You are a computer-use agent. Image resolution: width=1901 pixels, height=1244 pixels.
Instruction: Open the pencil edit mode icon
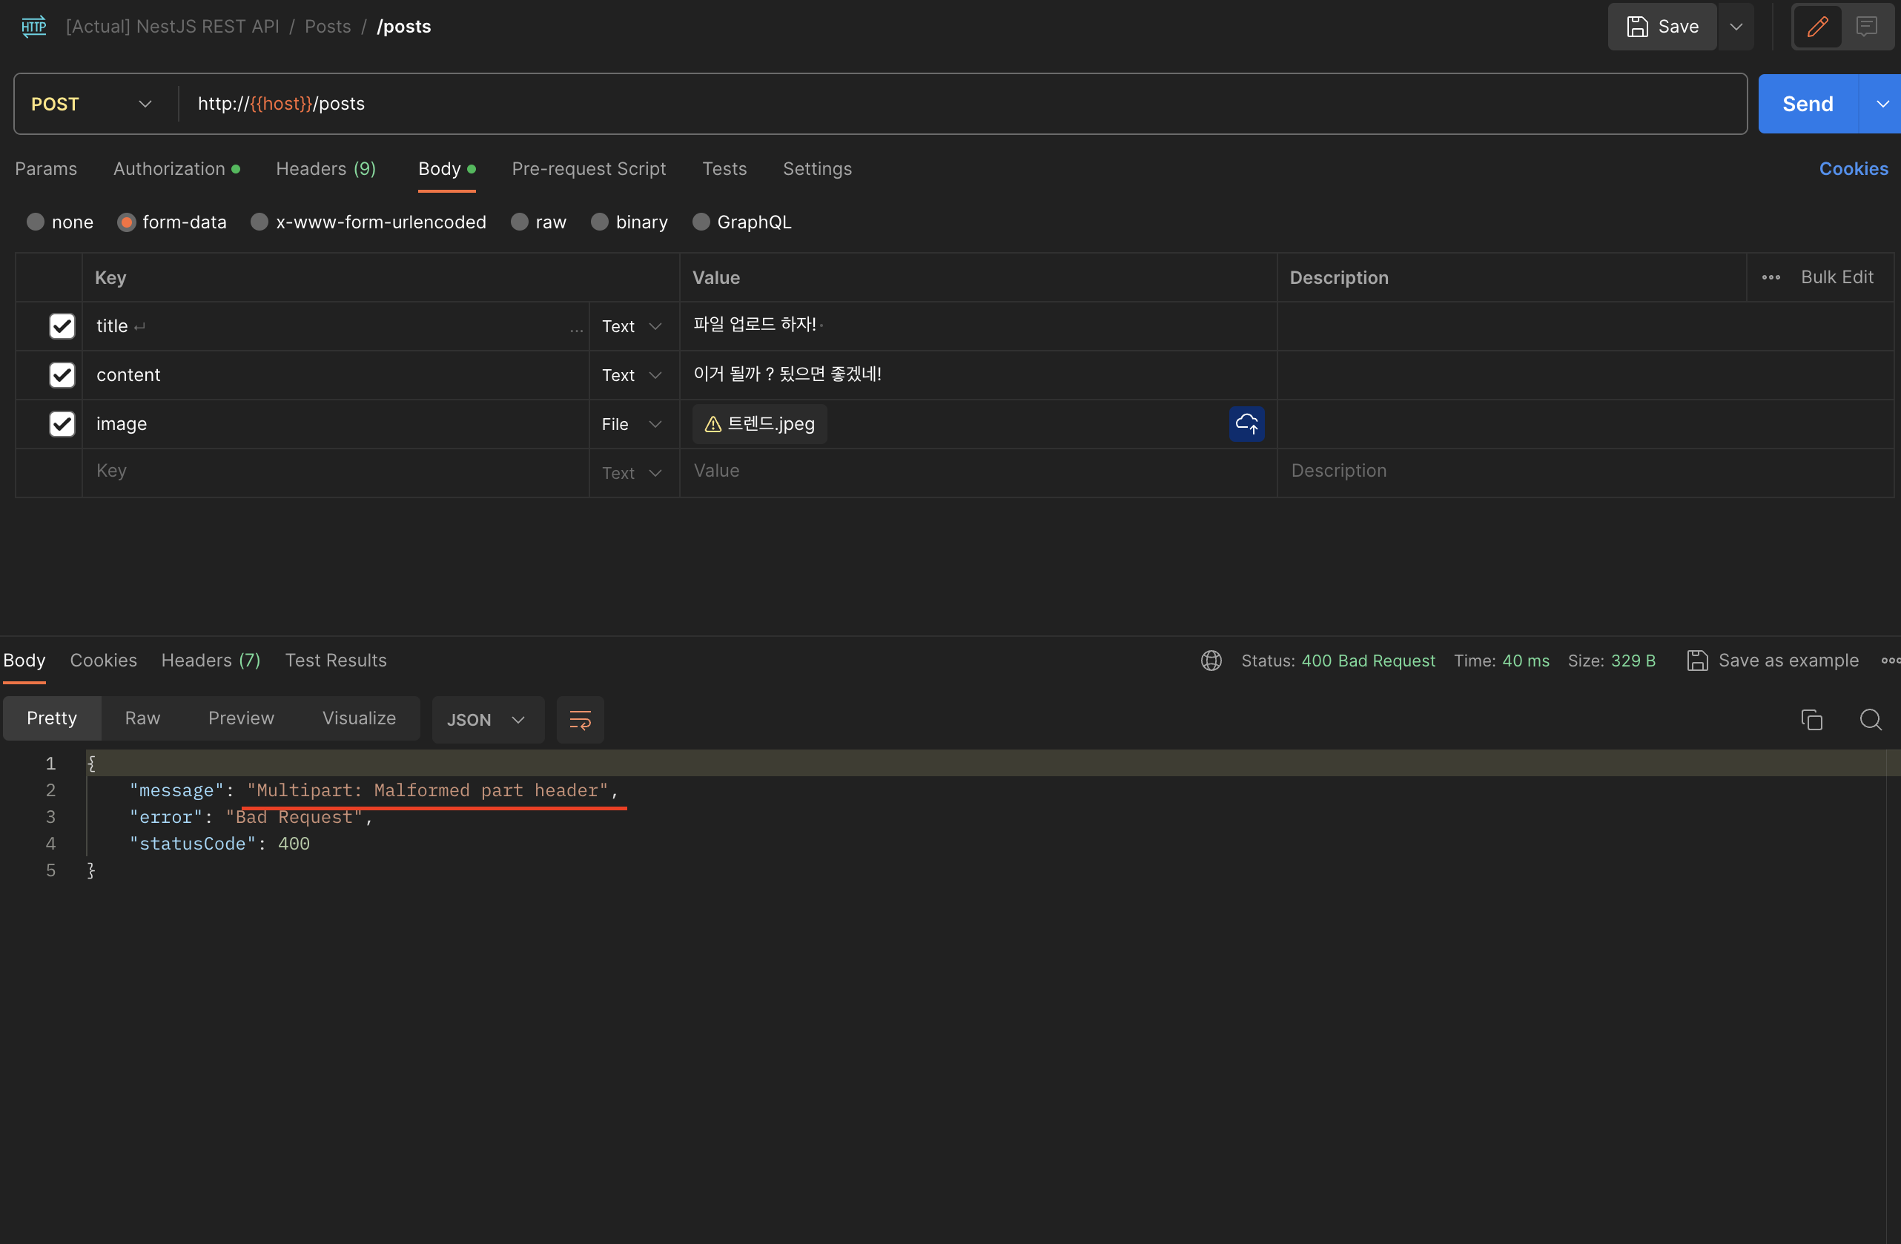1817,27
